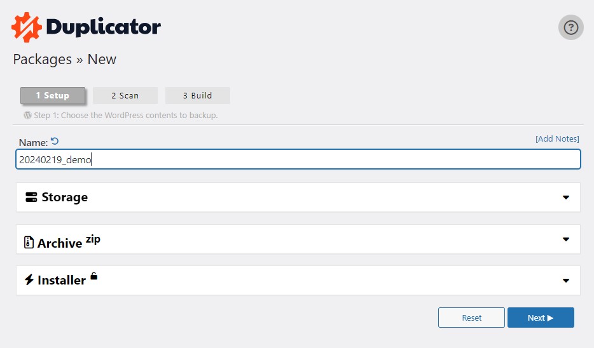This screenshot has height=348, width=594.
Task: Select the 3 Build step tab
Action: (197, 96)
